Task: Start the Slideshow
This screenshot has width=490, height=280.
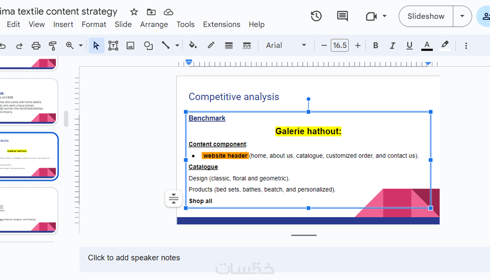Action: (x=426, y=16)
